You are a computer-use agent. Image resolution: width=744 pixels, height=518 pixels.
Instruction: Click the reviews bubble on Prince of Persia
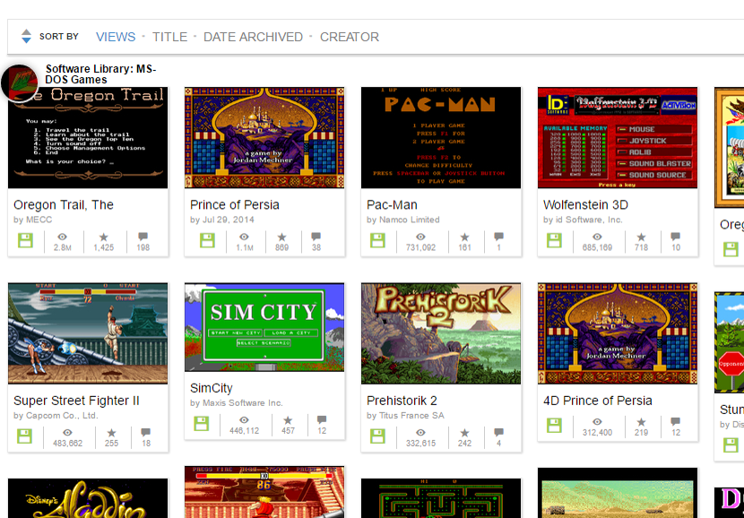click(x=316, y=237)
